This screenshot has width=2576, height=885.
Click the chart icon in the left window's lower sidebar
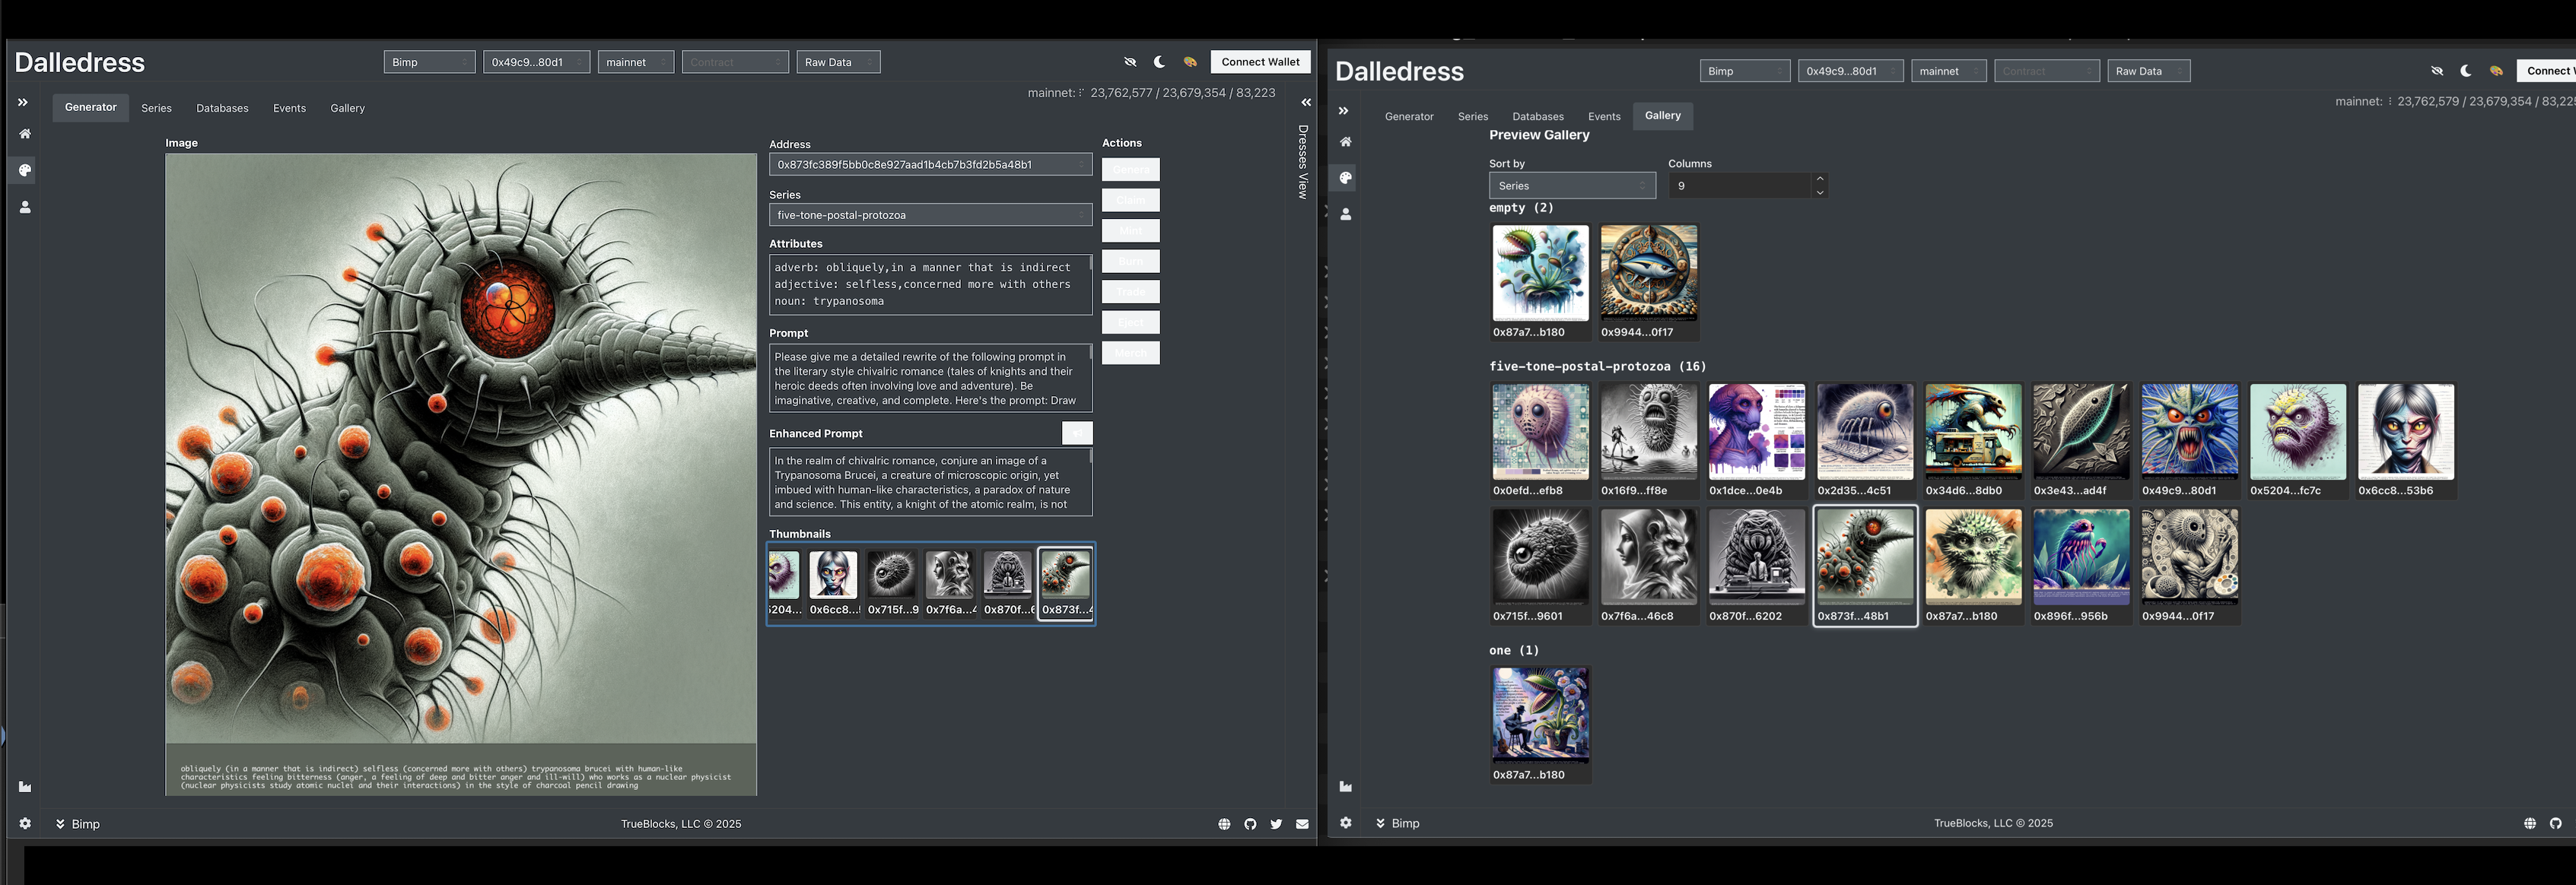pos(25,787)
